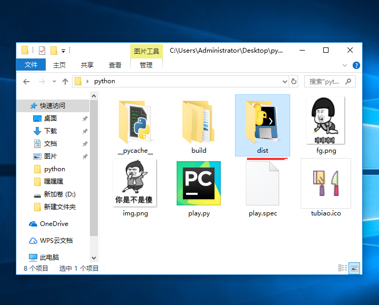This screenshot has width=379, height=305.
Task: Open python folder in navigation pane
Action: click(54, 169)
